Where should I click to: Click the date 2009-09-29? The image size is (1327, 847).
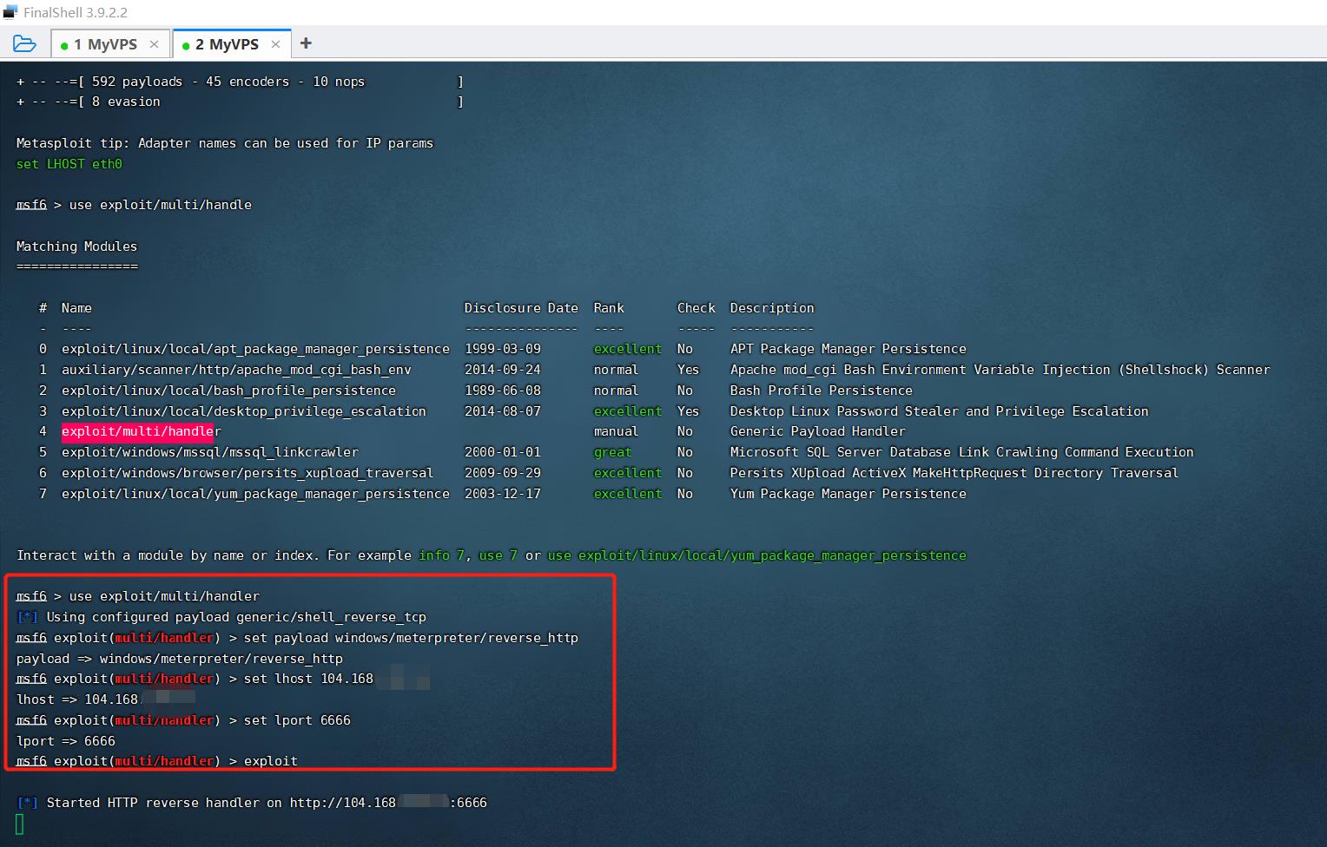click(502, 473)
